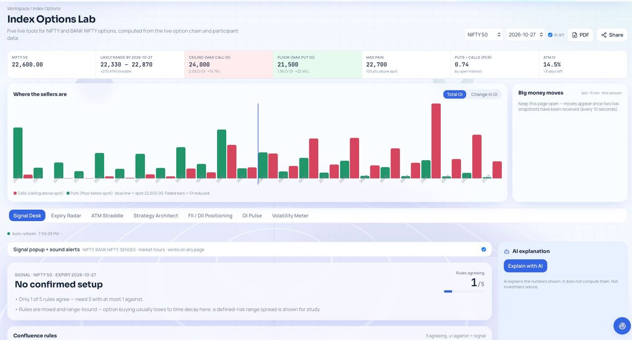
Task: Click the red Calls legend swatch
Action: pos(15,193)
